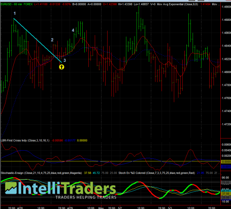Screen dimensions: 231x209
Task: Click the May label on the time axis
Action: point(101,208)
